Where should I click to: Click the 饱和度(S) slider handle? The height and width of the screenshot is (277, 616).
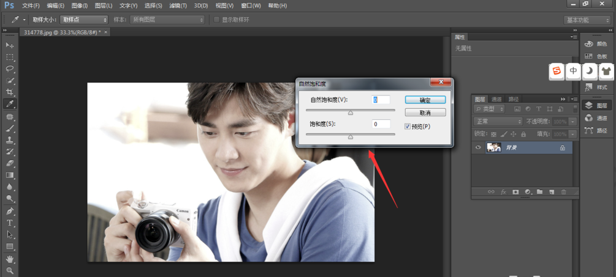(351, 137)
